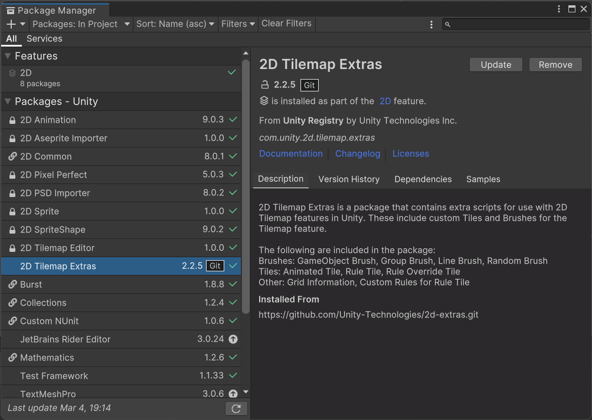The image size is (592, 420).
Task: Open the add package dropdown arrow
Action: [x=22, y=24]
